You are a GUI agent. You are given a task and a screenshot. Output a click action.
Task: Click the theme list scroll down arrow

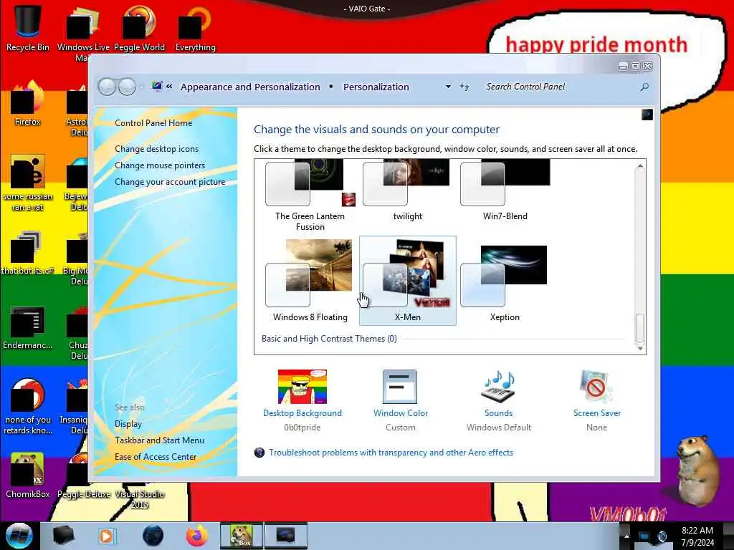click(640, 348)
